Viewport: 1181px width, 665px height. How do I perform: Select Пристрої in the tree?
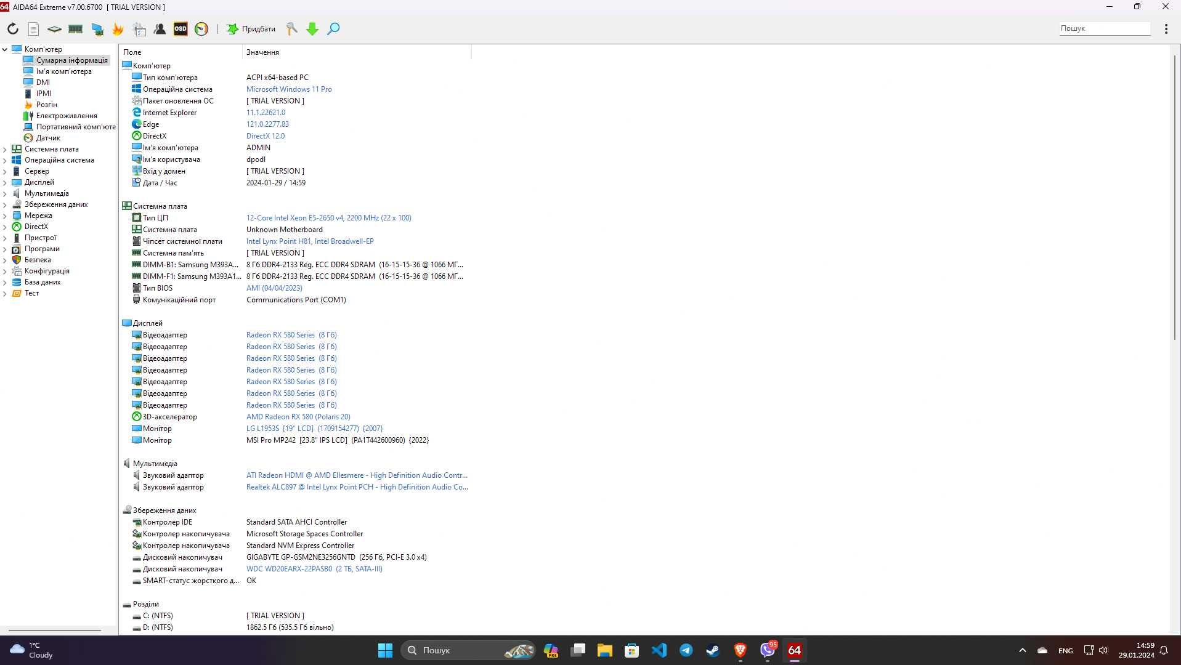(40, 238)
